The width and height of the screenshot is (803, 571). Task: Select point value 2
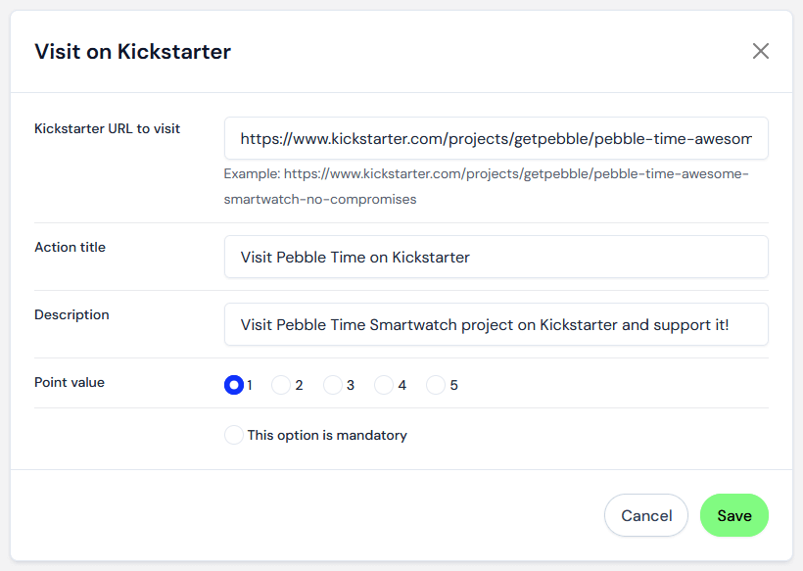pyautogui.click(x=281, y=385)
